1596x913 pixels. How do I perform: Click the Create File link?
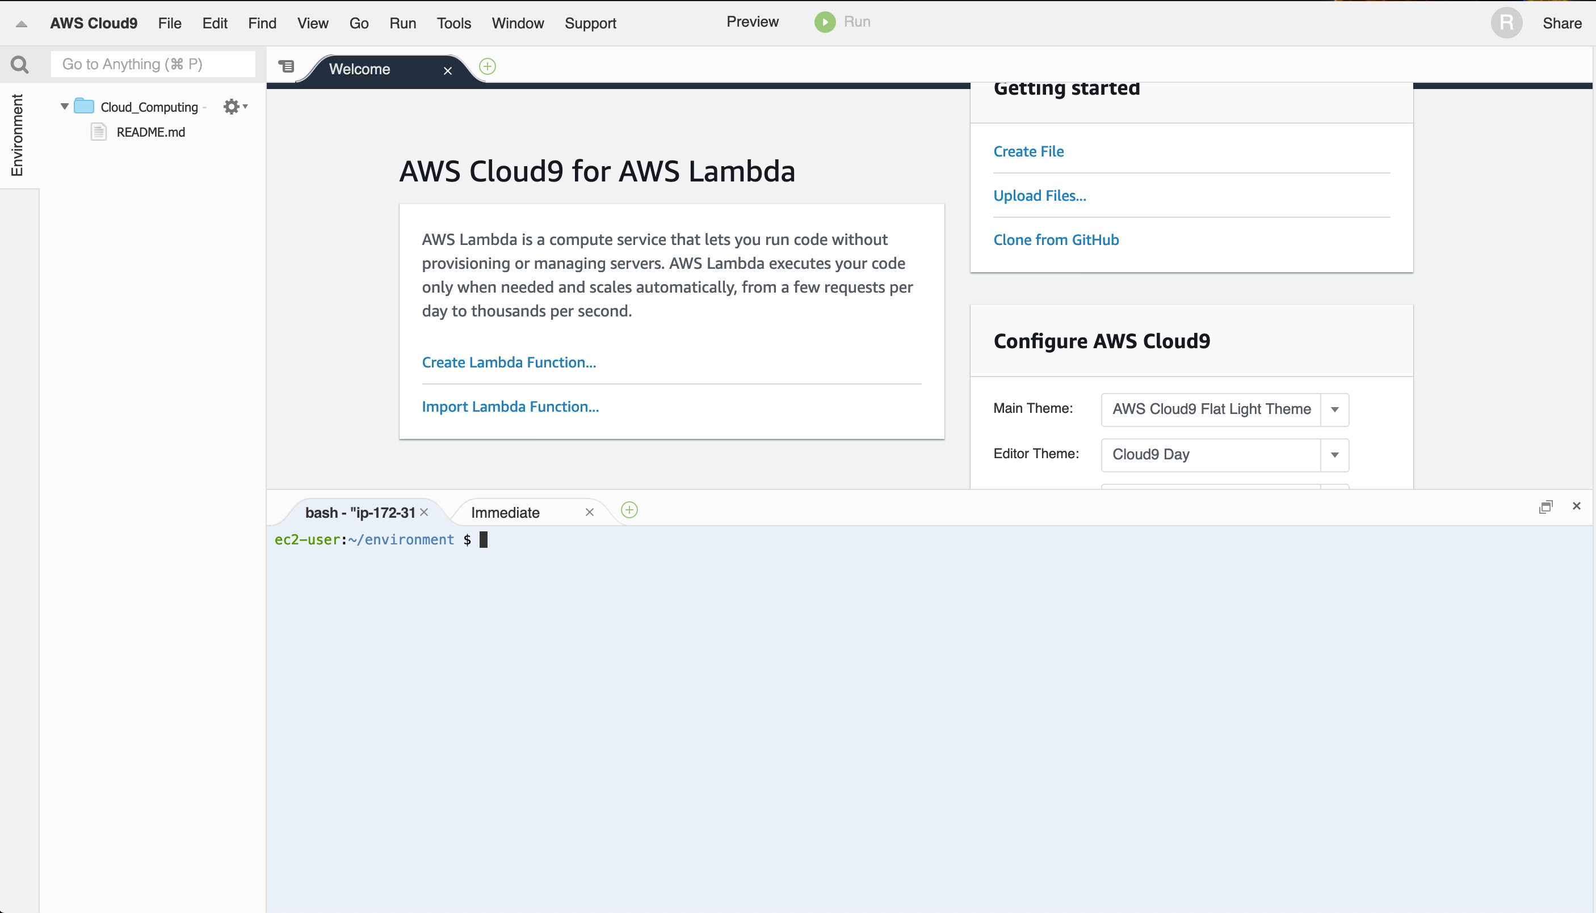(1028, 151)
